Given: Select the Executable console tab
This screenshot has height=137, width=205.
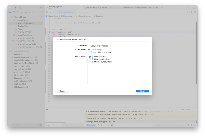Looking at the screenshot, I should [91, 125].
